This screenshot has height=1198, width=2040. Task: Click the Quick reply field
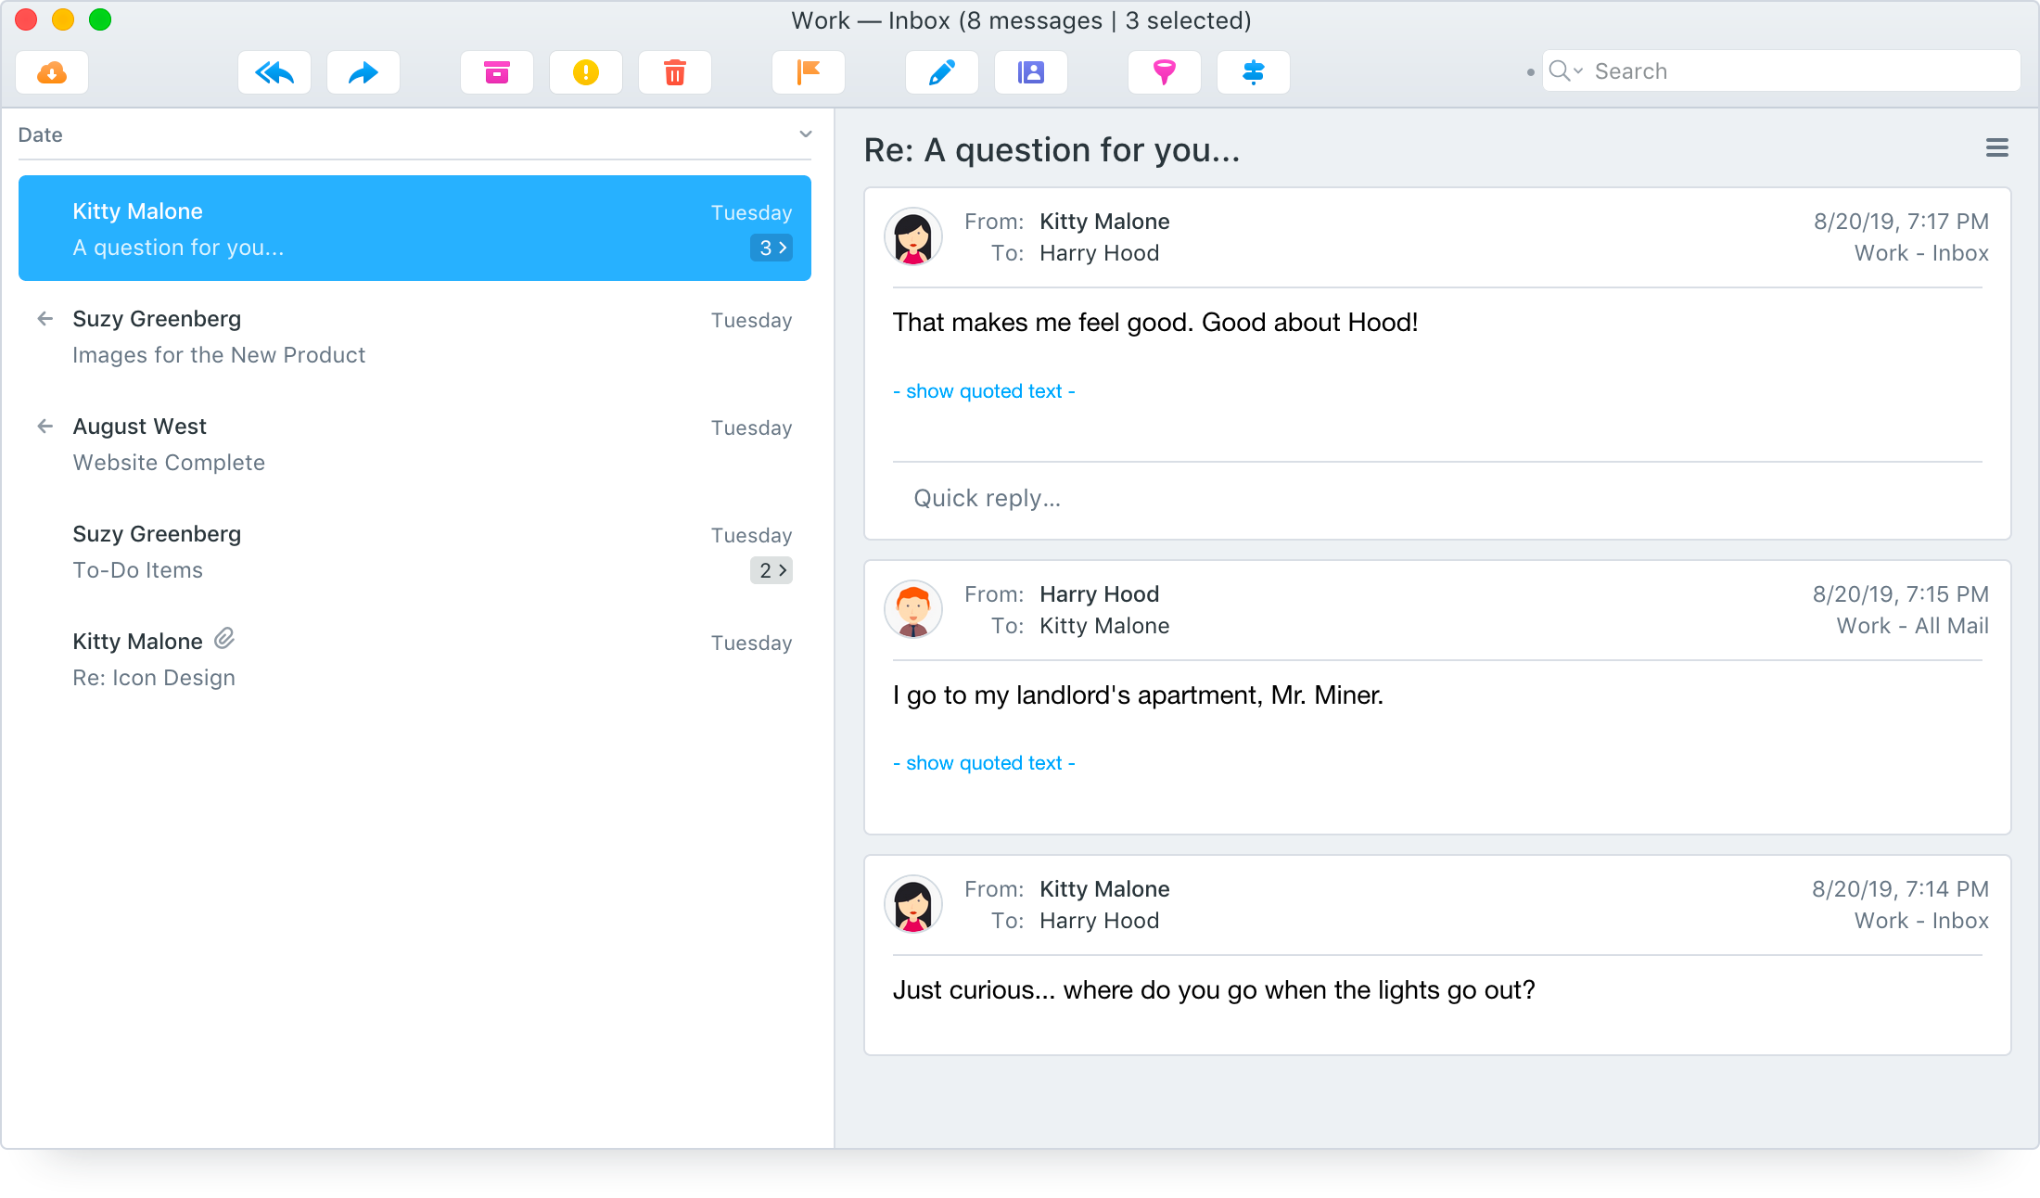pos(987,498)
